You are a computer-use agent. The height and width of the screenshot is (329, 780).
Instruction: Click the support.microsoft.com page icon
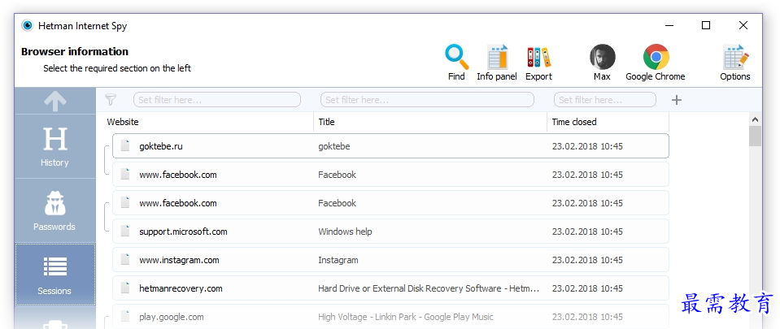coord(125,231)
